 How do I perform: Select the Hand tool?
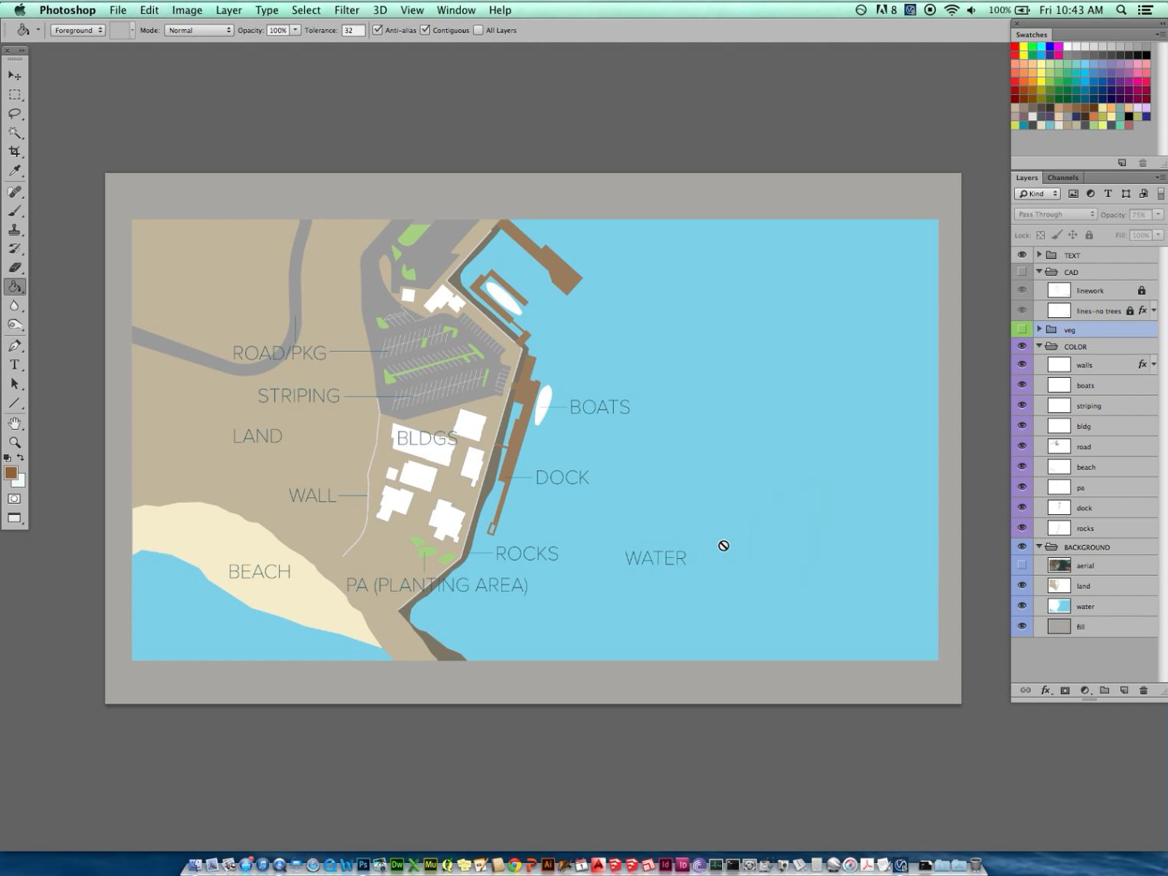click(14, 423)
